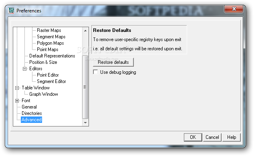Open General preferences
This screenshot has height=156, width=254.
[29, 107]
